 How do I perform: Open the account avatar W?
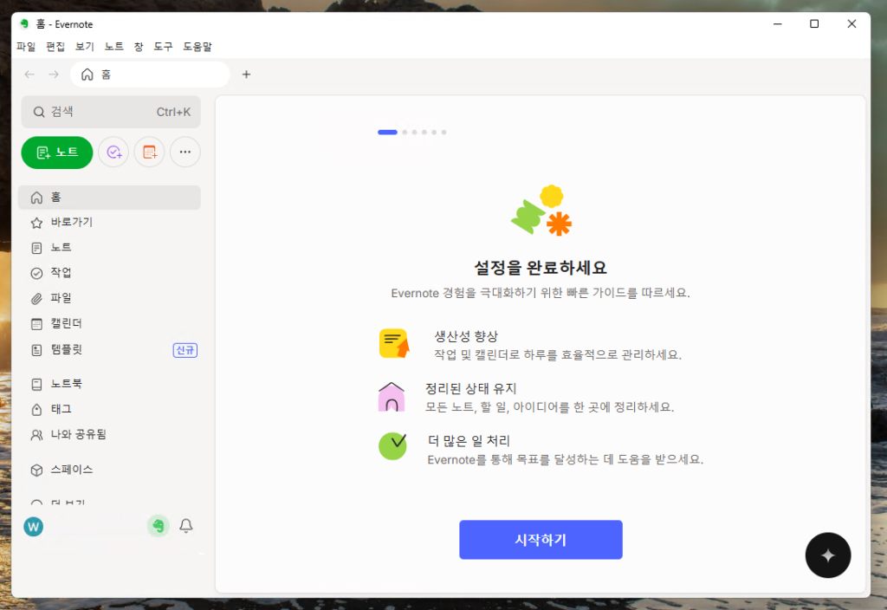coord(33,526)
